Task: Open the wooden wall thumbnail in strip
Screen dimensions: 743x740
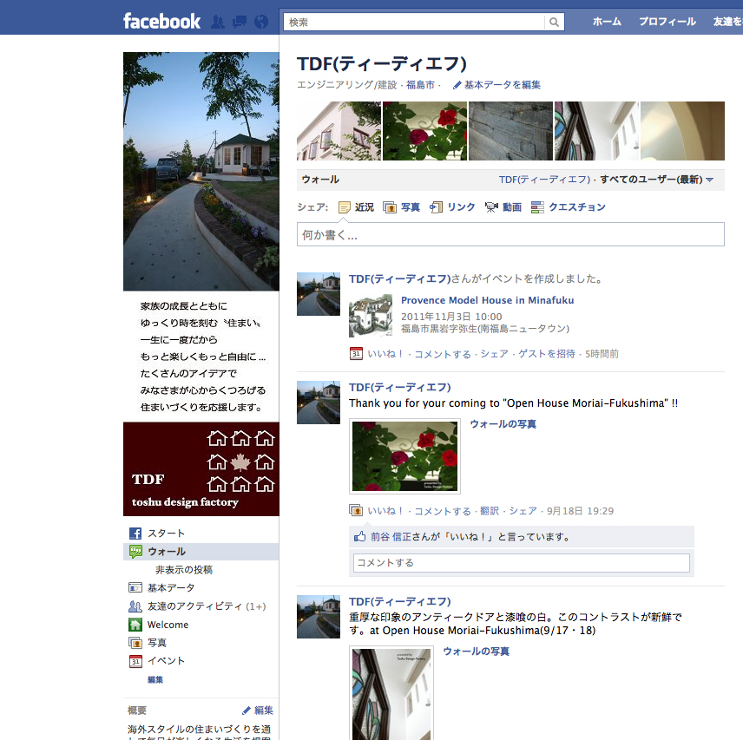Action: 510,131
